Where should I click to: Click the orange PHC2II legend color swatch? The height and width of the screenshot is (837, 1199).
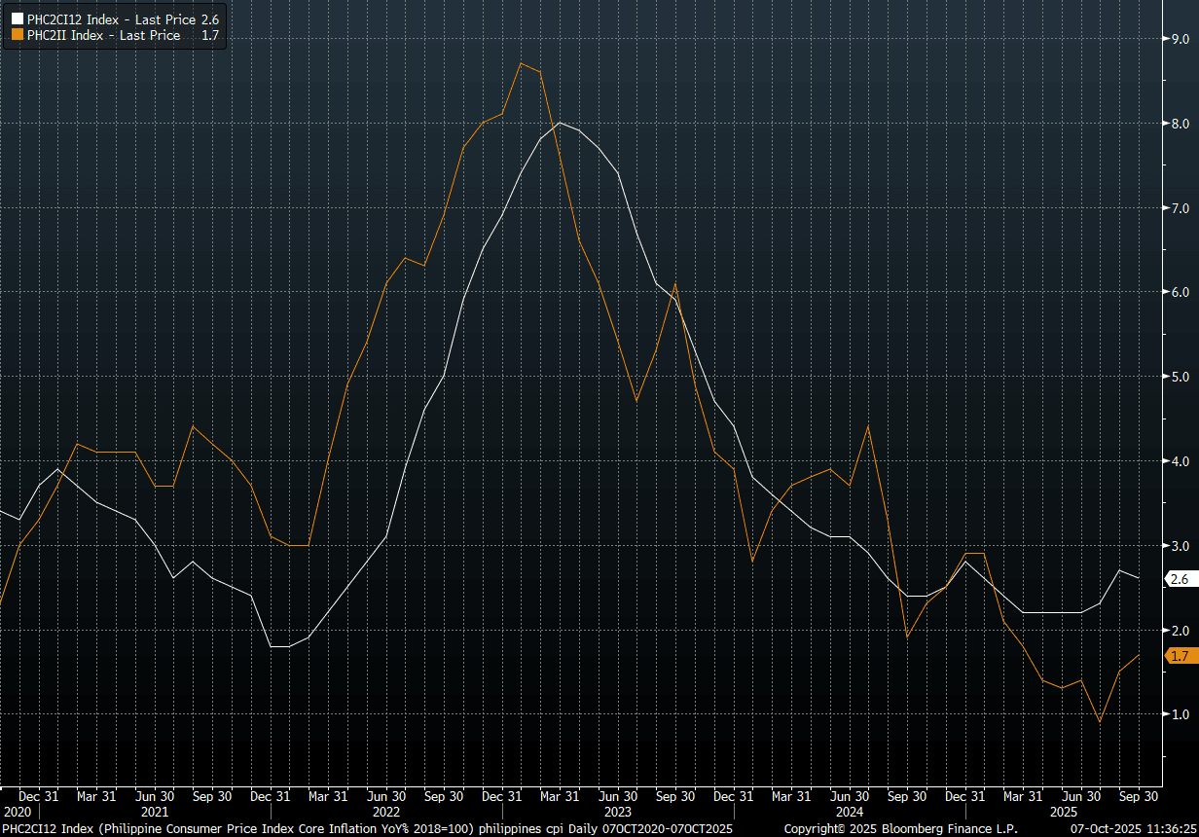point(18,35)
